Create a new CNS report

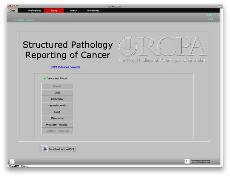click(57, 93)
